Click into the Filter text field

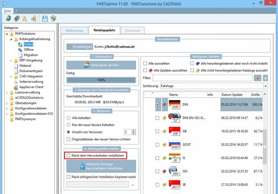pyautogui.click(x=202, y=78)
